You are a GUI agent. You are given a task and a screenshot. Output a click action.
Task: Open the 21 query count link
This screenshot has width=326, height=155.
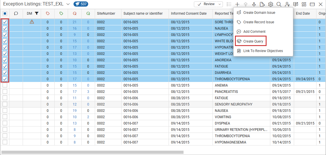click(75, 22)
